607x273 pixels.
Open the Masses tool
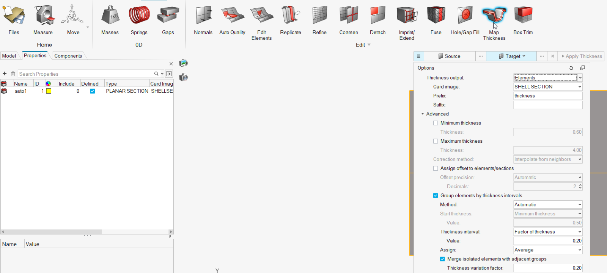coord(110,20)
